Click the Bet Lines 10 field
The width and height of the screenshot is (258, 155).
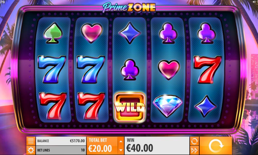(x=61, y=150)
